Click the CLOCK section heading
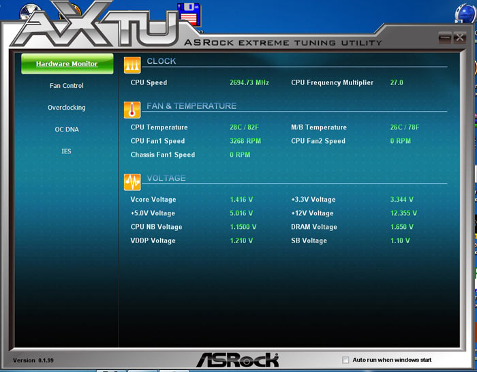Image resolution: width=477 pixels, height=372 pixels. pyautogui.click(x=161, y=61)
